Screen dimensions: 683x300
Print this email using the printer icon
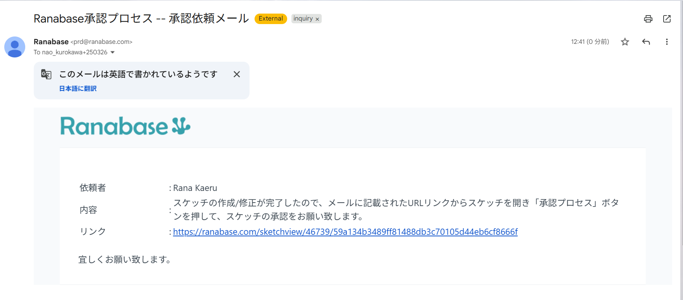coord(648,19)
